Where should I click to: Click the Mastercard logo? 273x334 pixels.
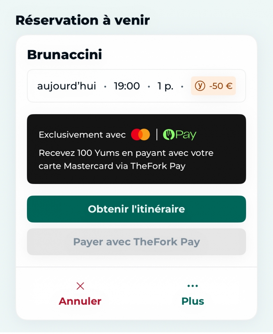coord(140,135)
